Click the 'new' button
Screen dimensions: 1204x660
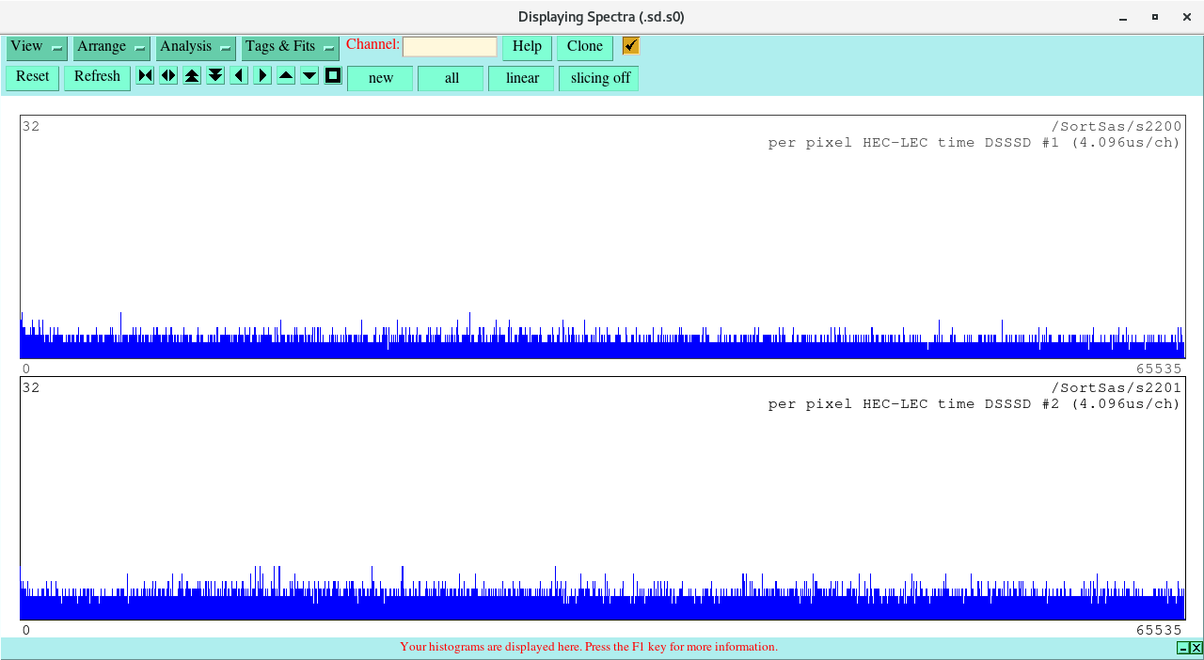click(x=381, y=78)
